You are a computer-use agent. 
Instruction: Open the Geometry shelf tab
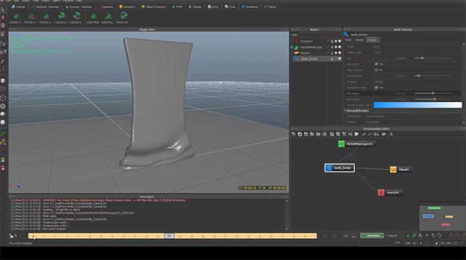[x=128, y=6]
